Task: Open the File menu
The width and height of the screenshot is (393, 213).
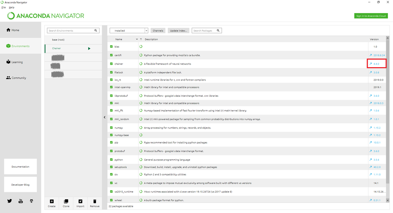Action: click(3, 7)
